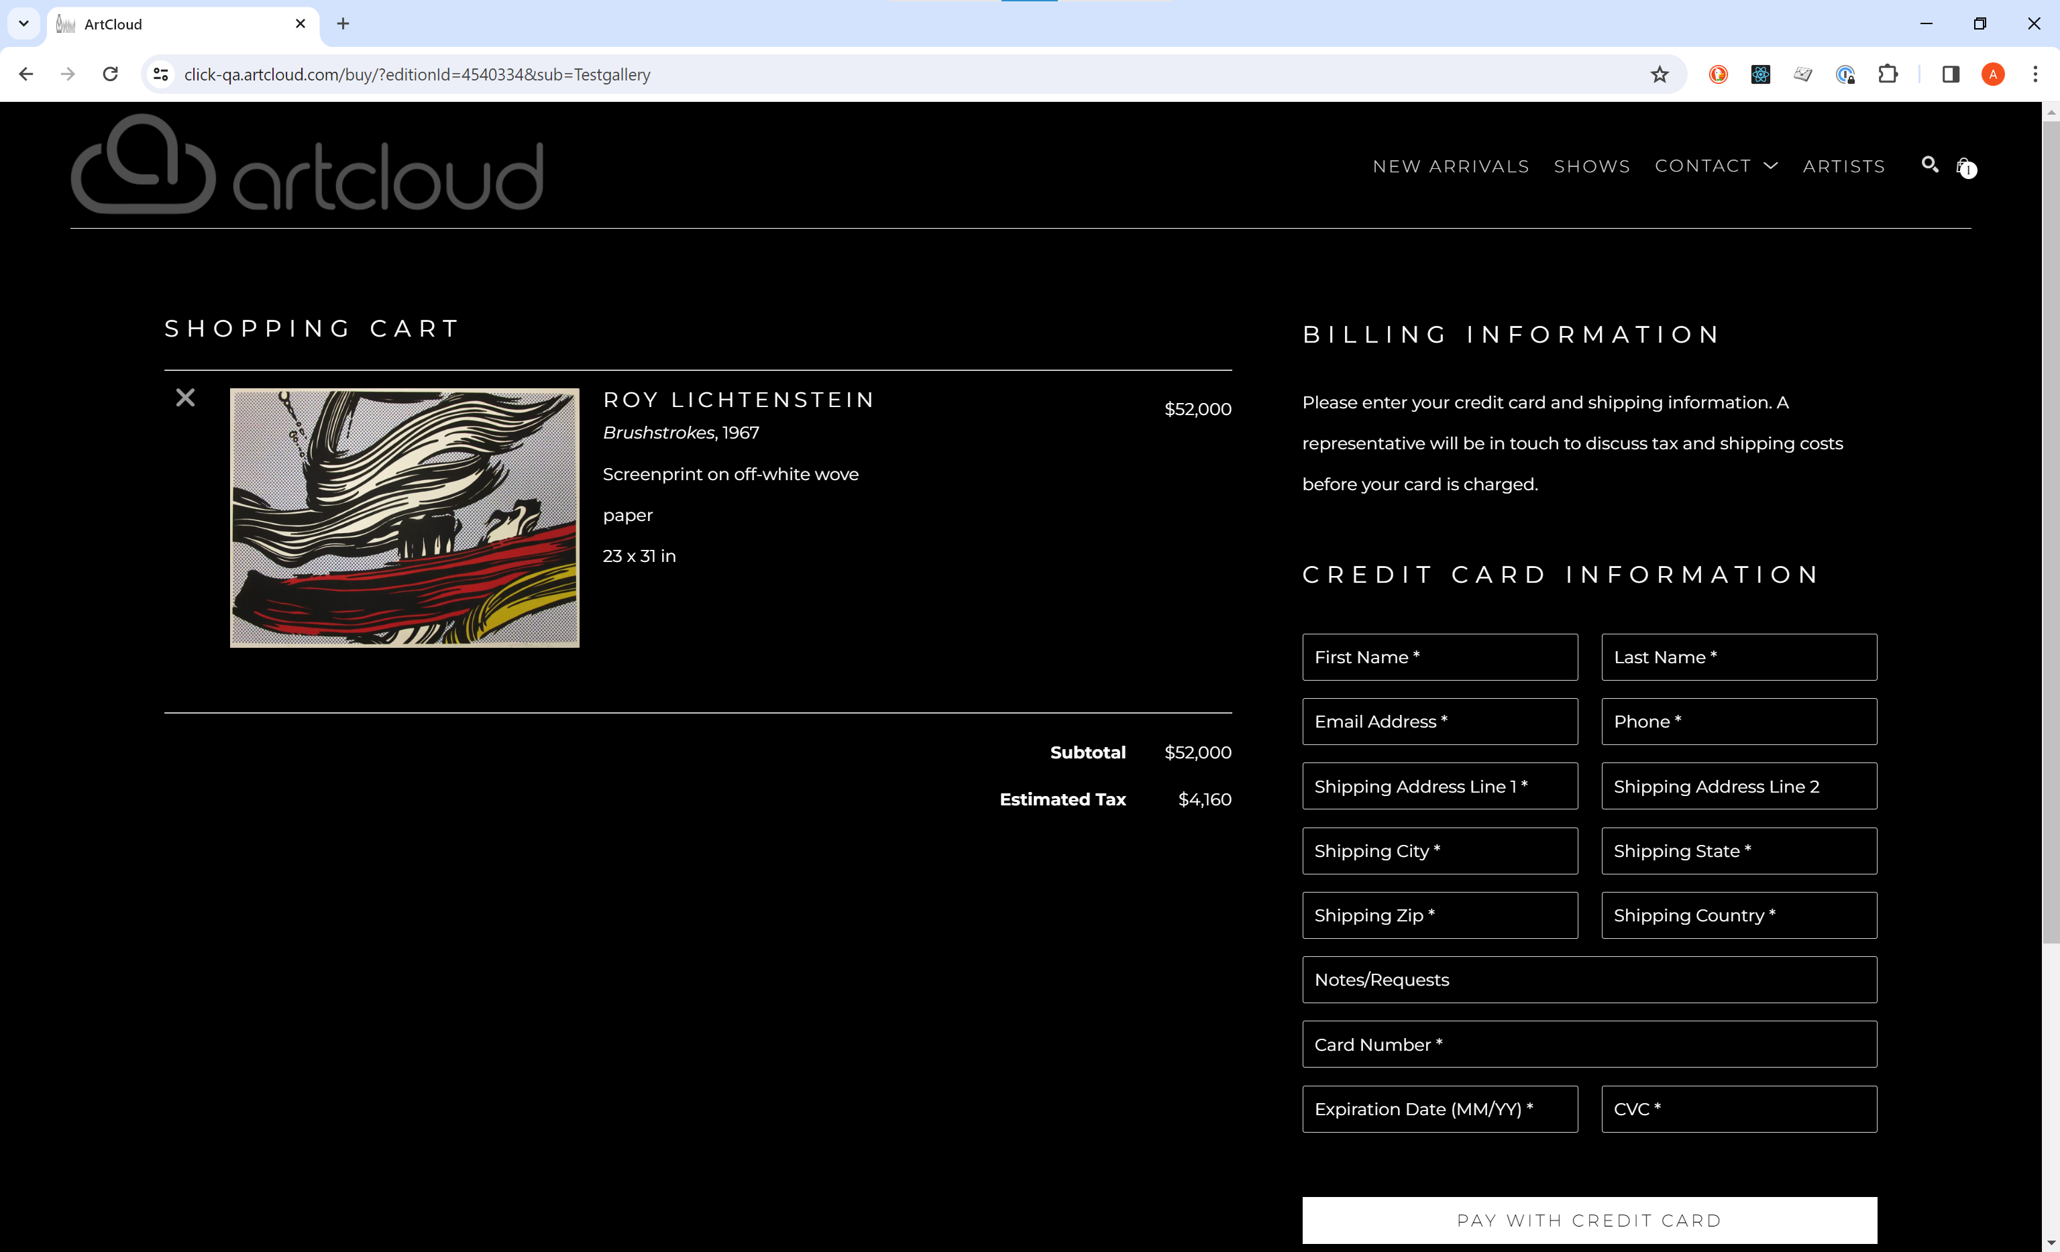Click the SHOPPING CART heading

[312, 329]
